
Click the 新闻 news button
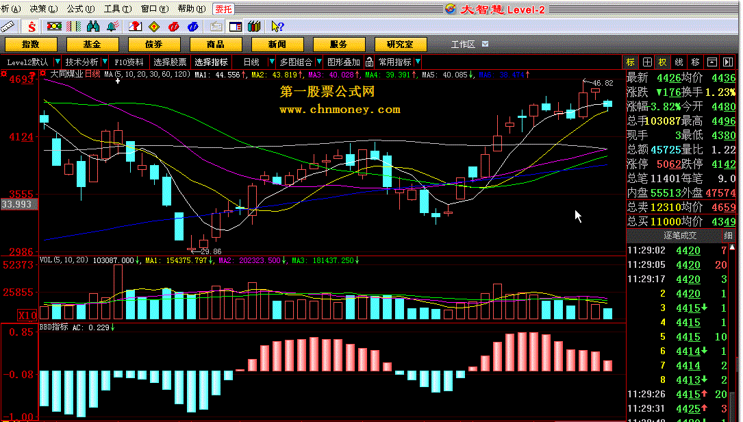(x=277, y=45)
